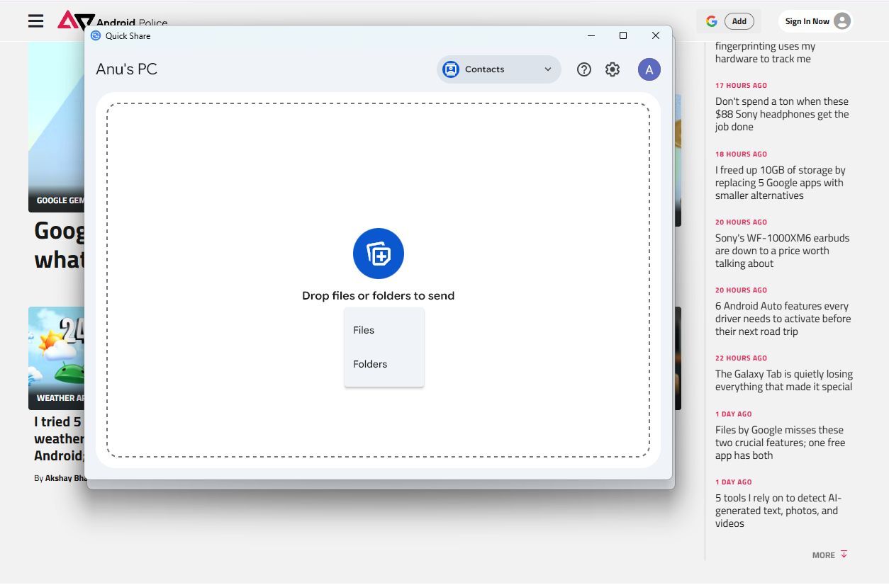Image resolution: width=889 pixels, height=585 pixels.
Task: Click 'Drop files or folders to send' text
Action: (379, 296)
